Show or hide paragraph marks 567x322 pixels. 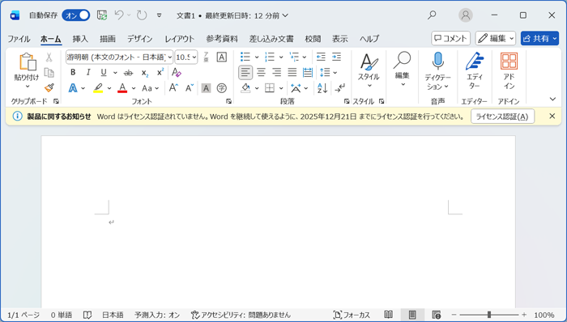tap(340, 88)
